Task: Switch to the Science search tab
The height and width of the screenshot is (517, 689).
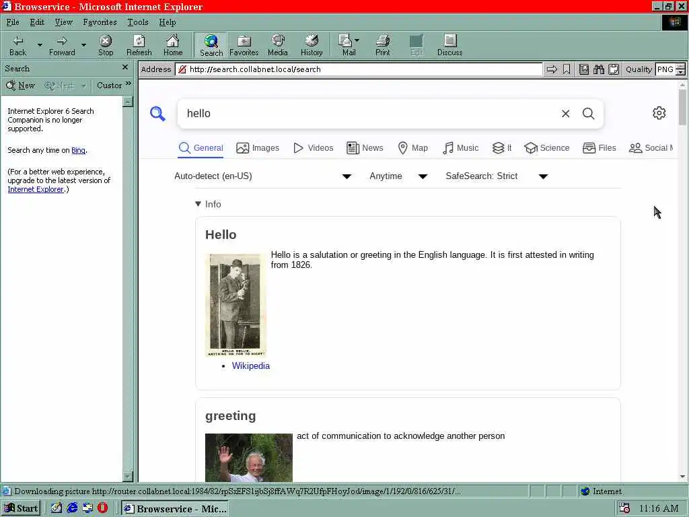Action: coord(546,148)
